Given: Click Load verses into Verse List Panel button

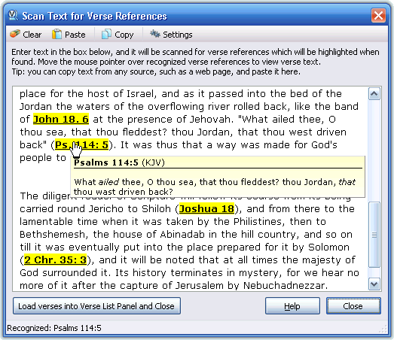Looking at the screenshot, I should [96, 306].
